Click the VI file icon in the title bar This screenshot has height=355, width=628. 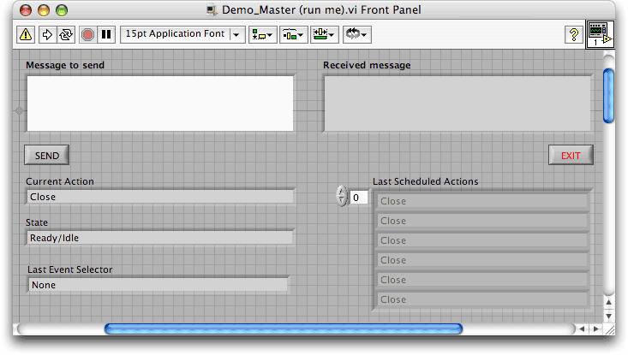[x=212, y=10]
